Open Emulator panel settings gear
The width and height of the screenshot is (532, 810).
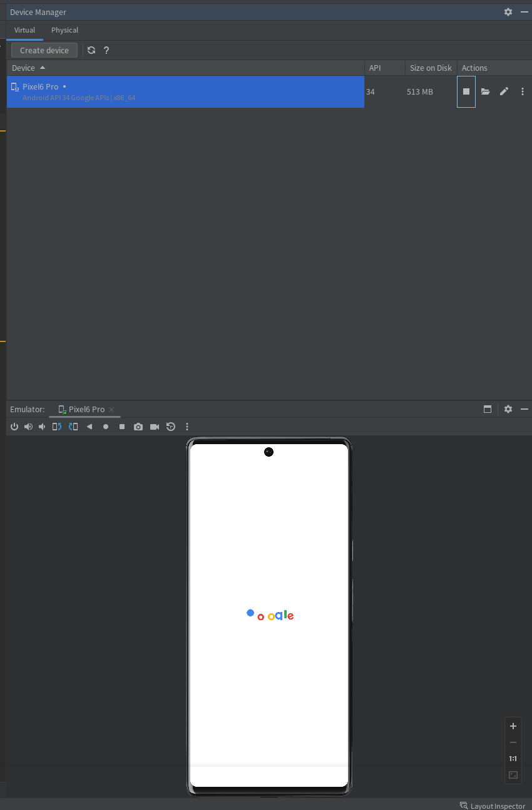click(508, 409)
